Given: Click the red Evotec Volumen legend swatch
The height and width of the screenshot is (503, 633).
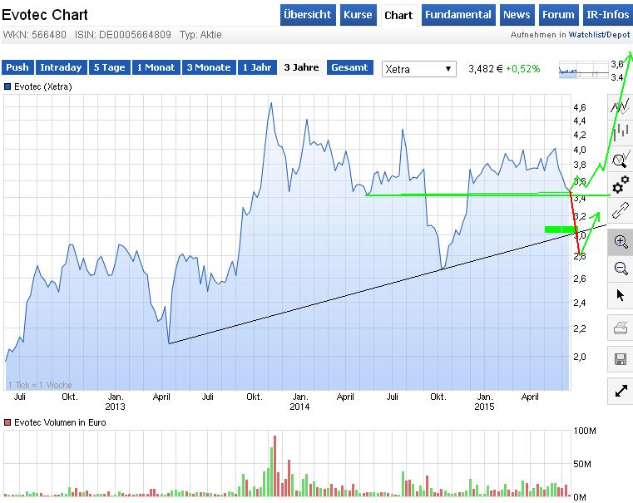Looking at the screenshot, I should [x=7, y=422].
